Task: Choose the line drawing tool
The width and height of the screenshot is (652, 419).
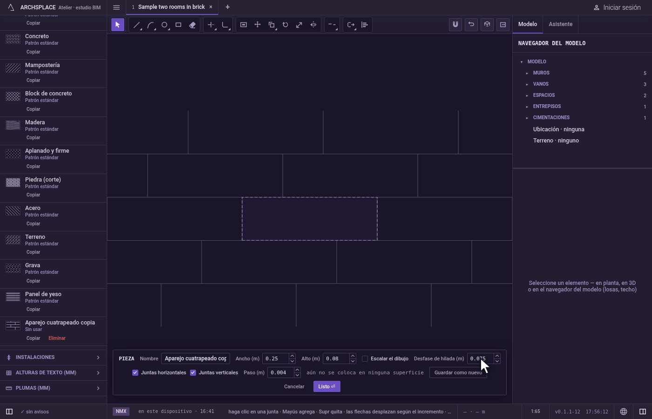Action: point(136,25)
